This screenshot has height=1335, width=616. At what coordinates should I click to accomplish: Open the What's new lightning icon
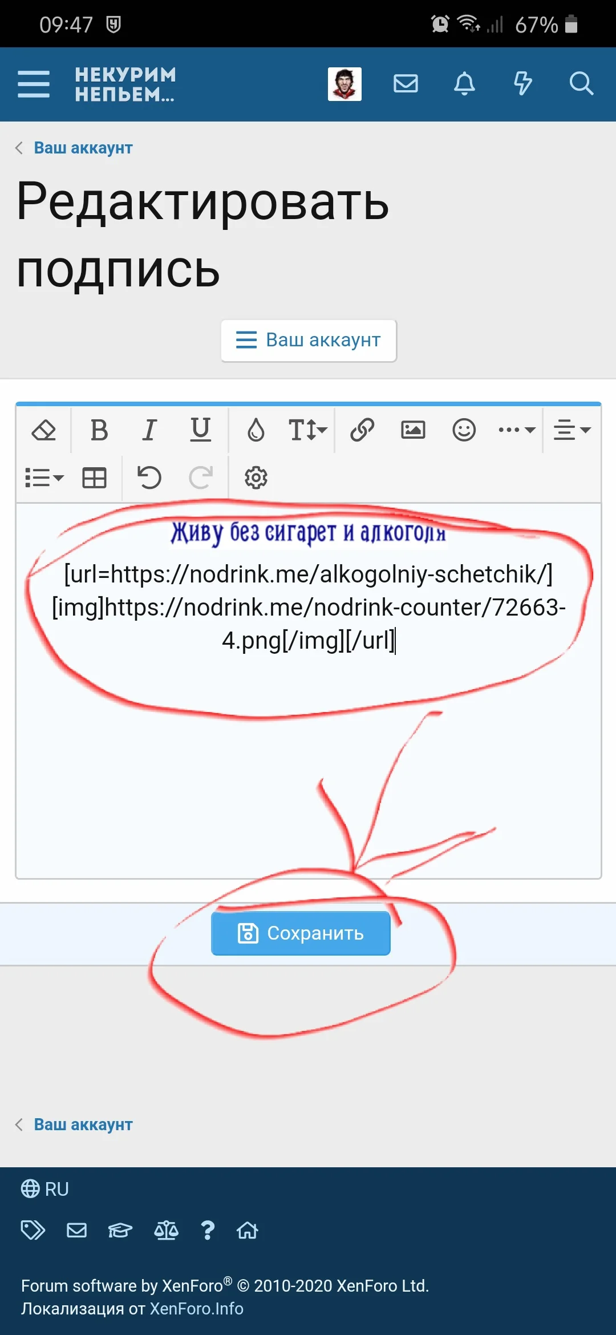[523, 84]
